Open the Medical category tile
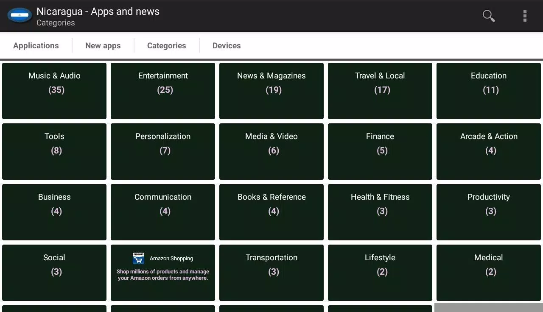The width and height of the screenshot is (543, 312). [x=489, y=273]
